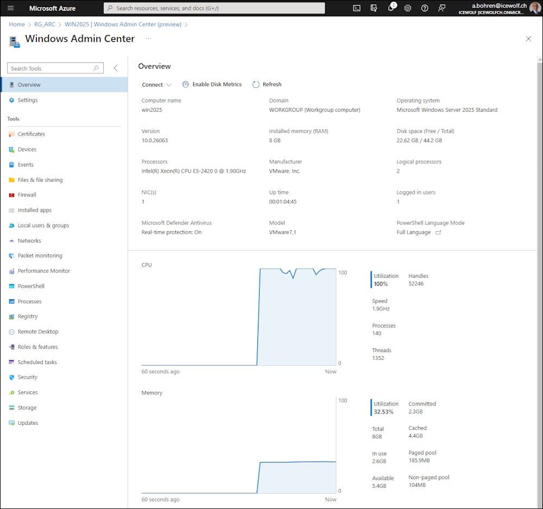Viewport: 543px width, 509px height.
Task: Click the Storage tool icon
Action: (x=11, y=408)
